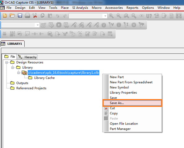Open the Place menu
Screen dimensions: 184x148
(65, 8)
